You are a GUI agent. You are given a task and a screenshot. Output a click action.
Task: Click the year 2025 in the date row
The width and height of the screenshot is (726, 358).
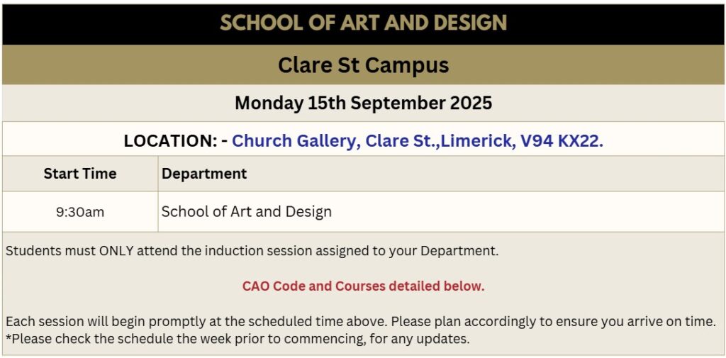click(x=471, y=104)
